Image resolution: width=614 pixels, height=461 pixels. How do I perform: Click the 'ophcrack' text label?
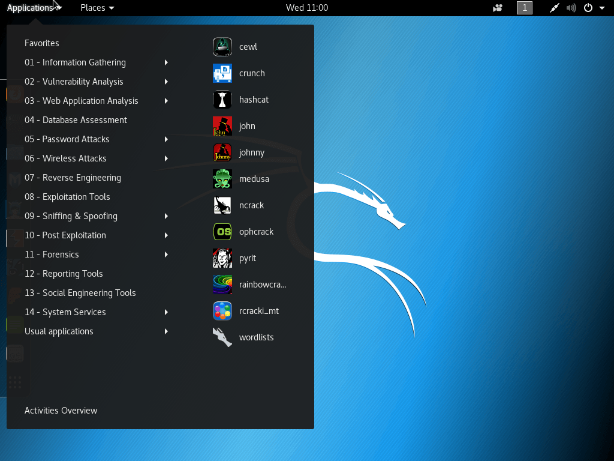tap(256, 232)
